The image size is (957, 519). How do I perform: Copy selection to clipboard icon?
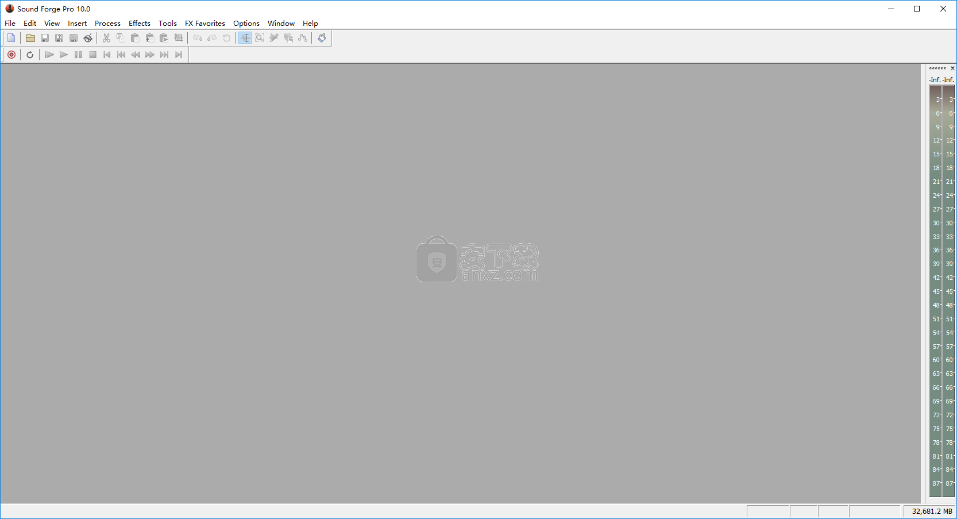point(121,38)
